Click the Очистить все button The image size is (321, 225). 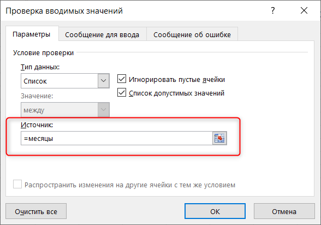(36, 211)
